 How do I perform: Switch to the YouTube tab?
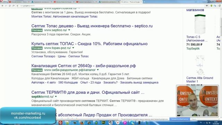tap(86, 2)
